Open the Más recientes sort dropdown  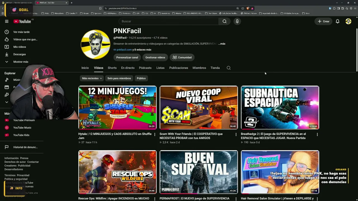click(x=92, y=78)
